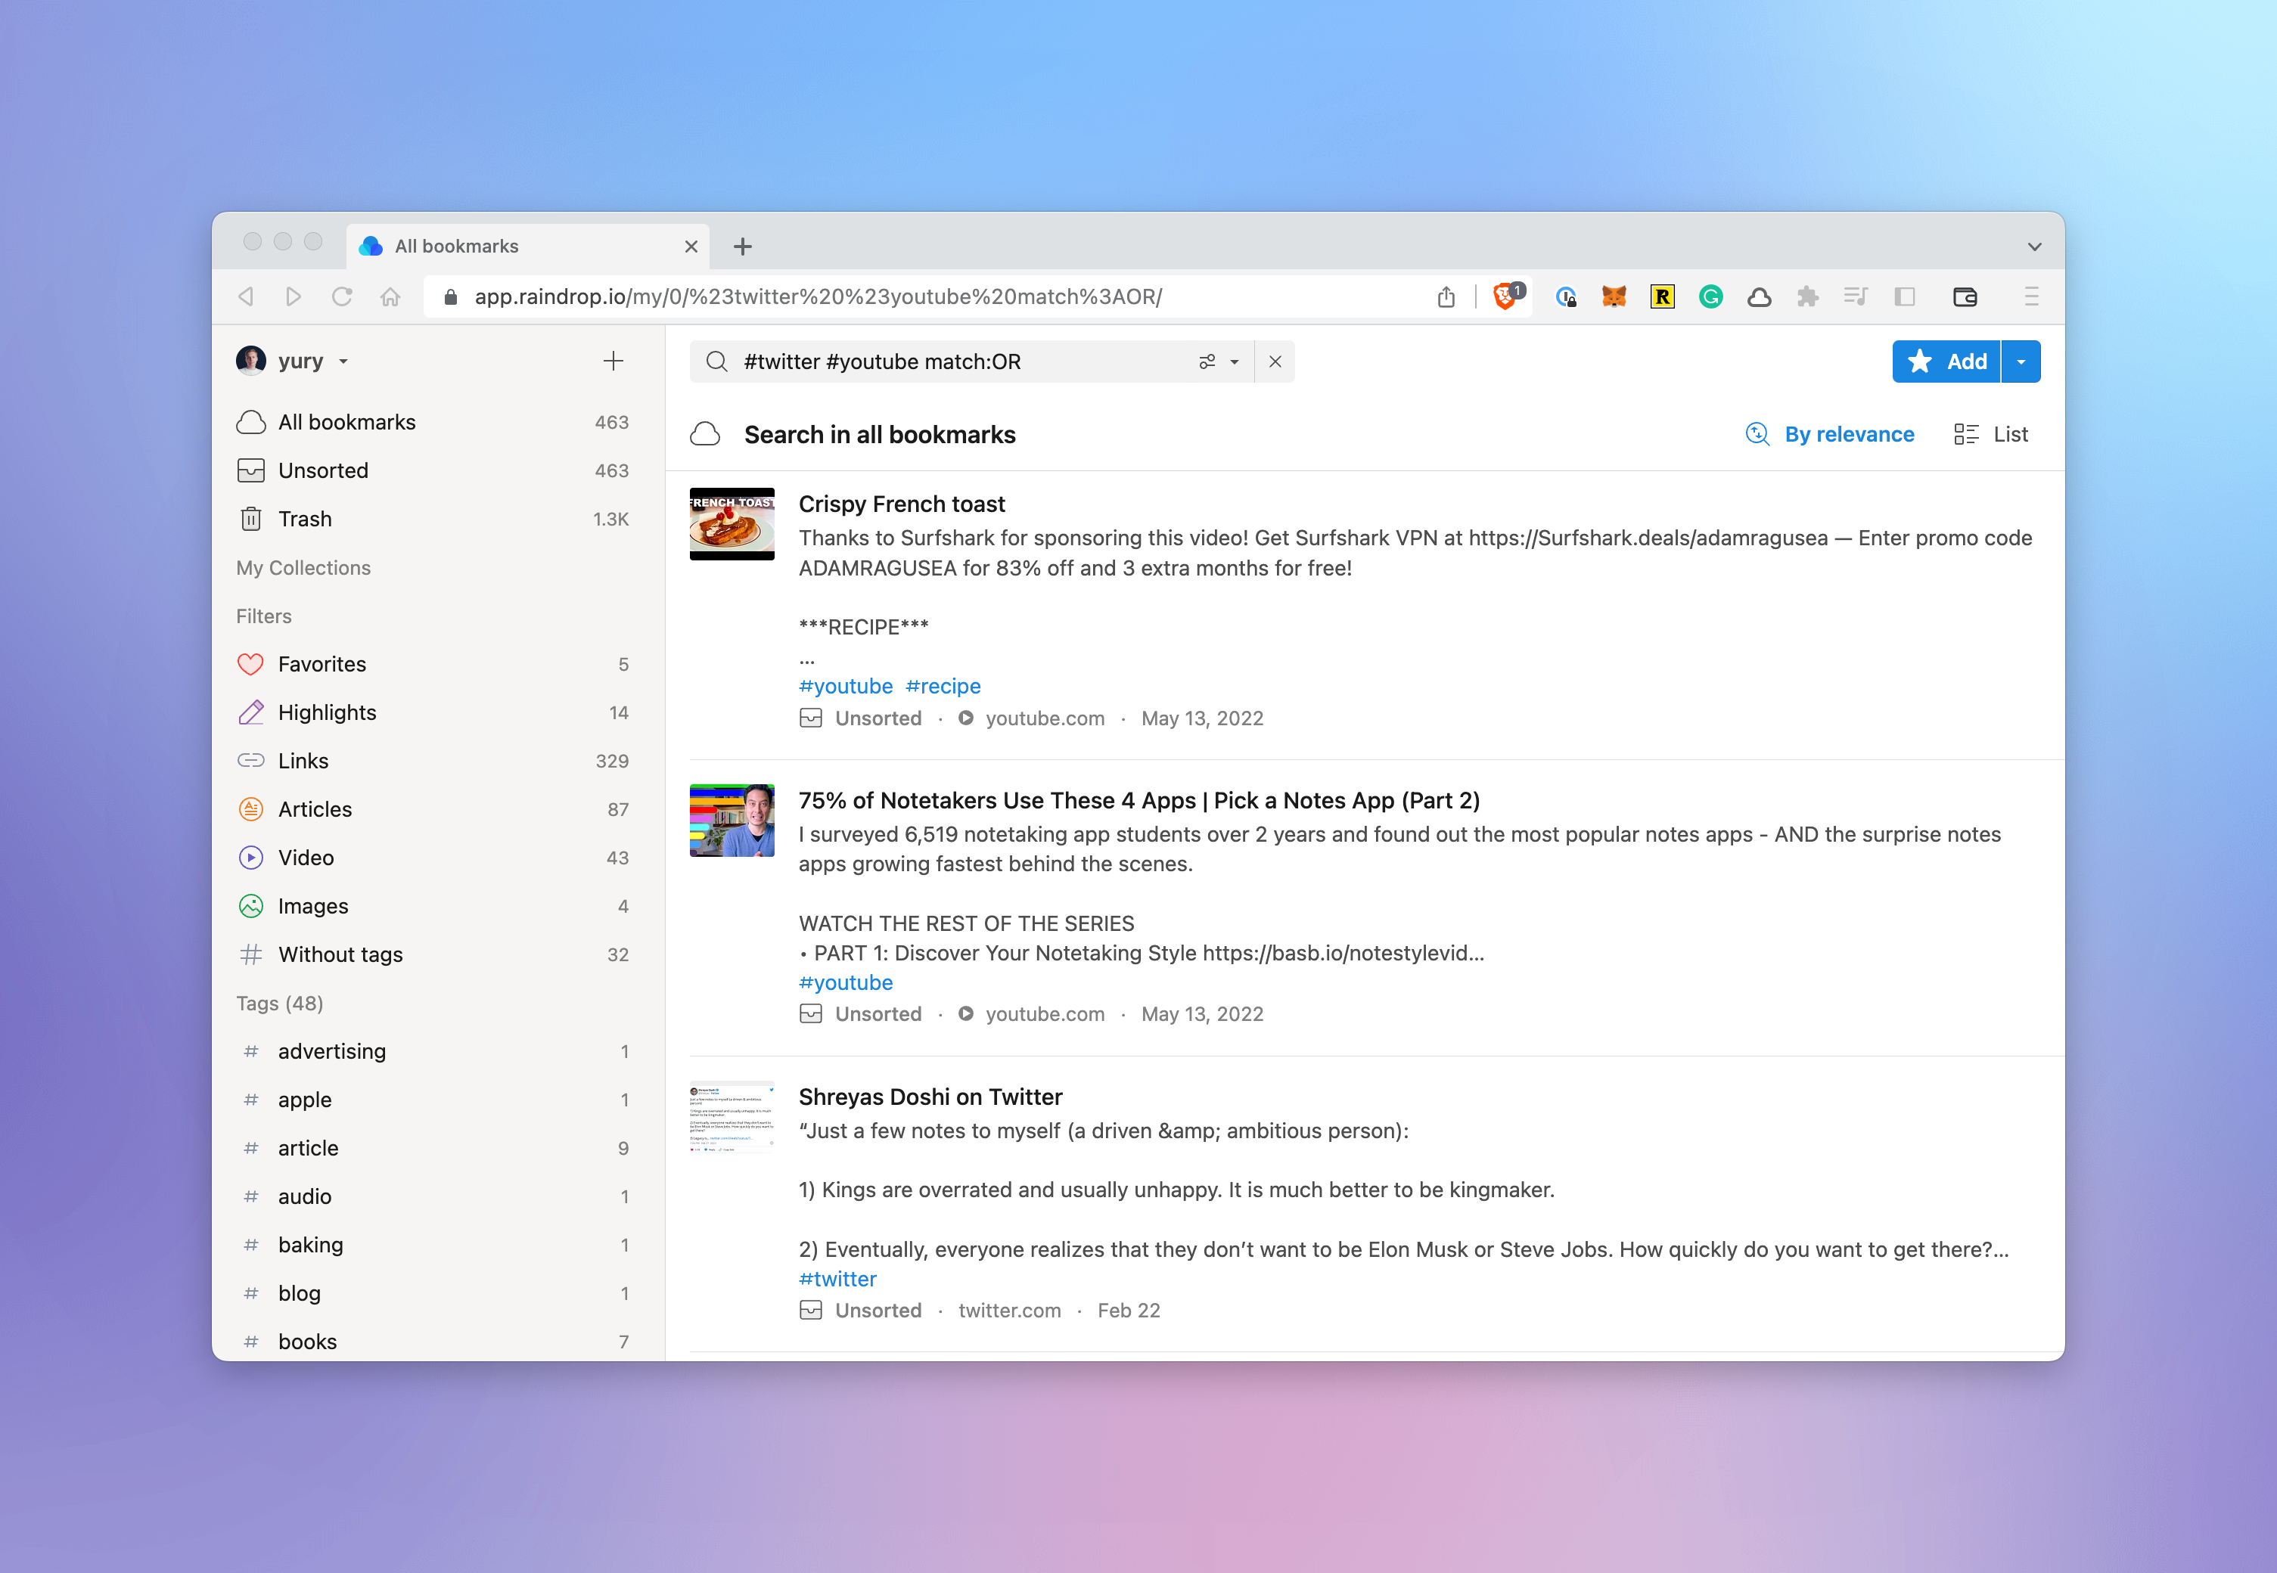The image size is (2277, 1573).
Task: Open the sort By relevance dropdown
Action: 1831,434
